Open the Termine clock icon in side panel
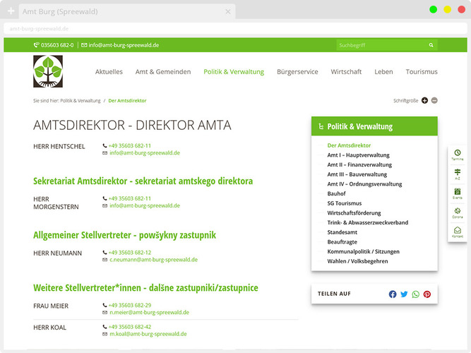The image size is (471, 353). click(x=457, y=154)
